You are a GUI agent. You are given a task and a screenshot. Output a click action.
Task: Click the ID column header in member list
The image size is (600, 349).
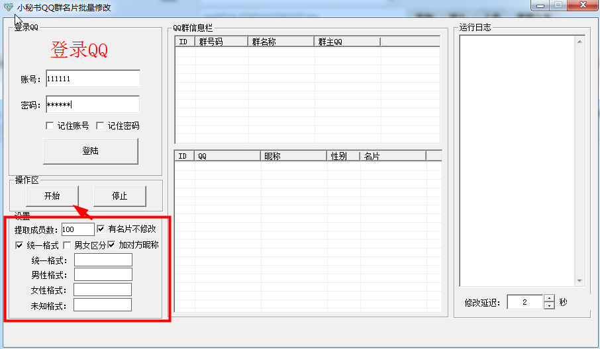click(185, 156)
